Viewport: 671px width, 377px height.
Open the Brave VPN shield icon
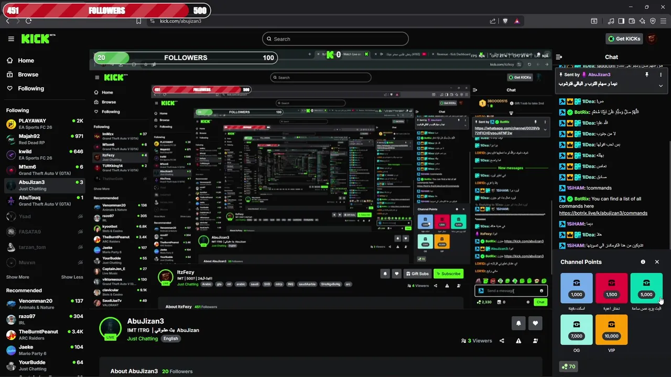coord(653,21)
